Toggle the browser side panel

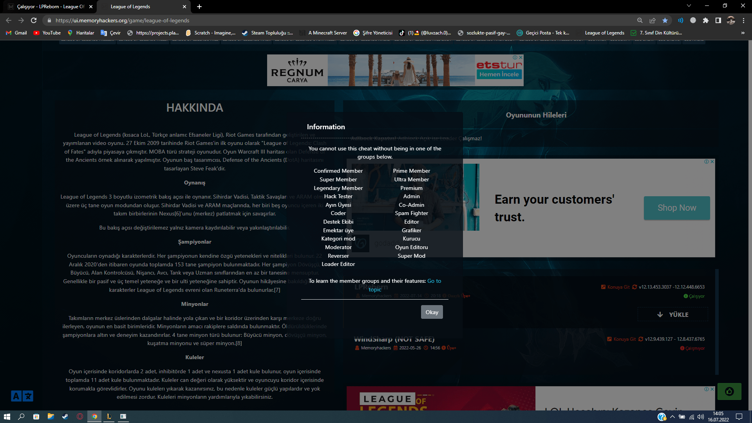(718, 20)
